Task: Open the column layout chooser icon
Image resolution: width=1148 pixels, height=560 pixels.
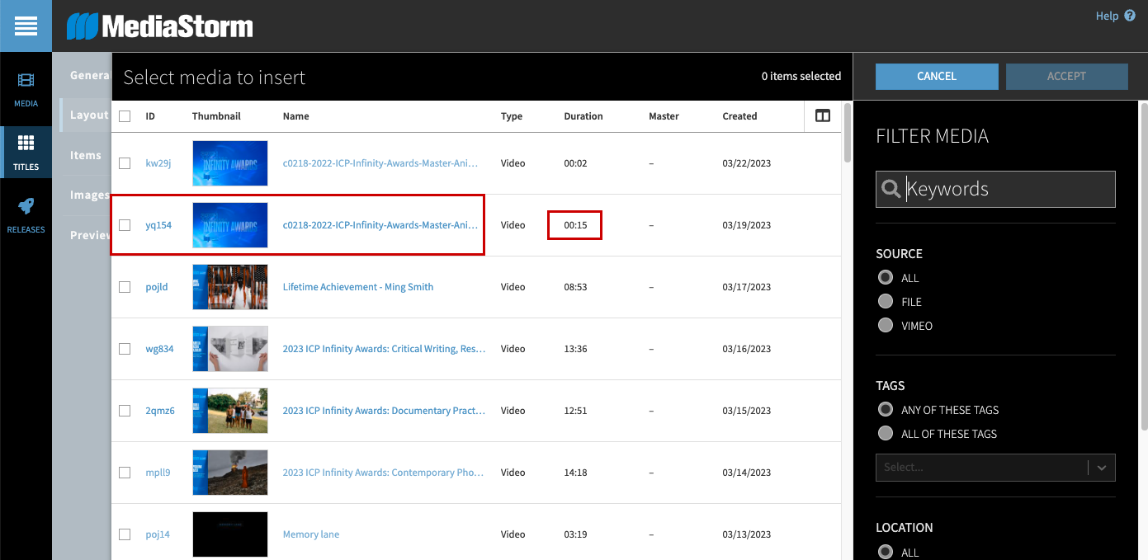Action: pyautogui.click(x=822, y=116)
